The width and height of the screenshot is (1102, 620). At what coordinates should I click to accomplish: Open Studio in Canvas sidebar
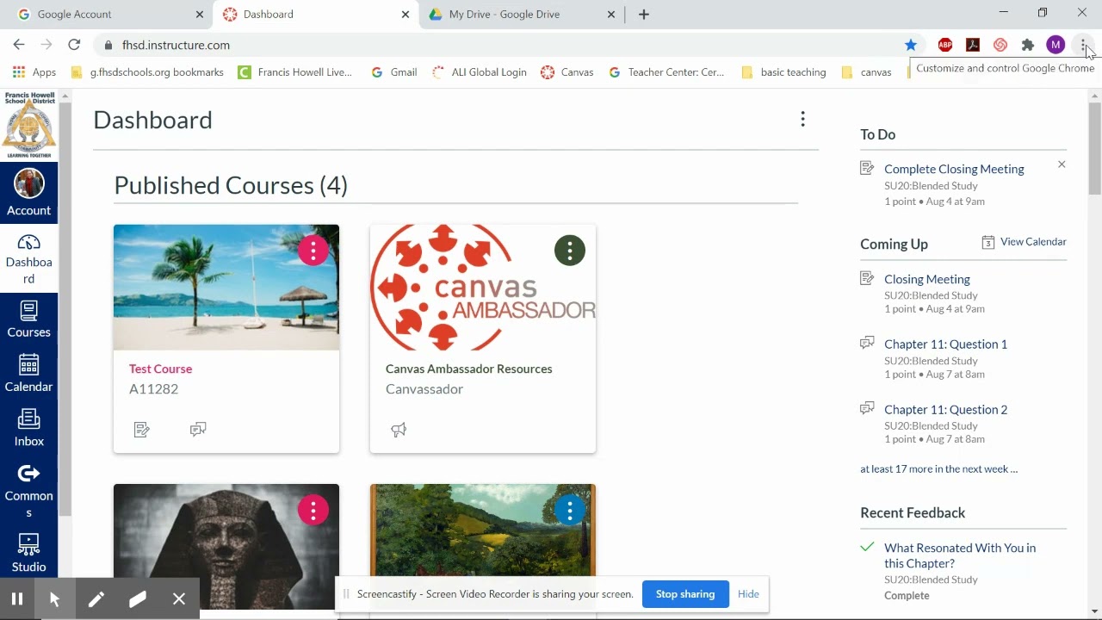tap(28, 553)
